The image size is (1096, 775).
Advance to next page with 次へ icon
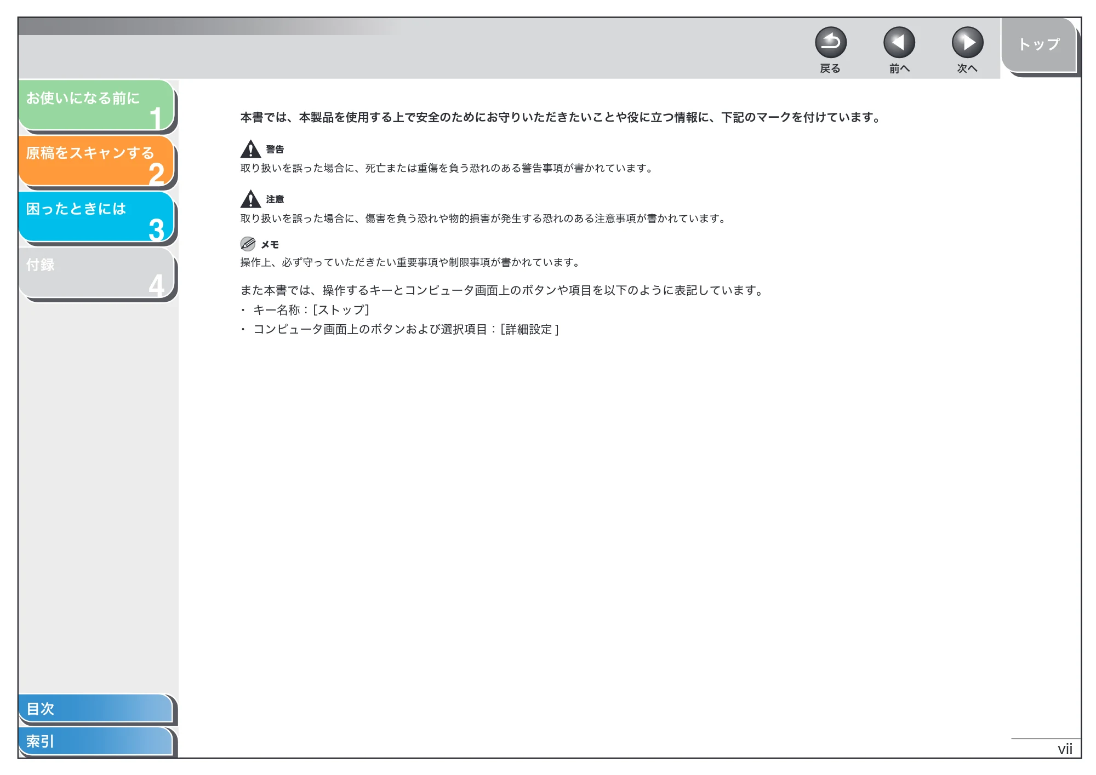967,43
